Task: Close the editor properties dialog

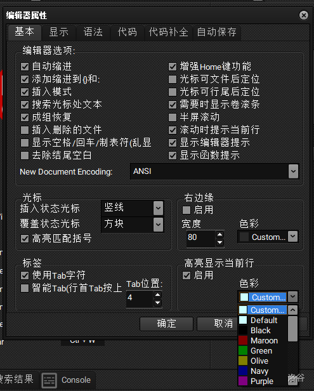Action: click(303, 15)
